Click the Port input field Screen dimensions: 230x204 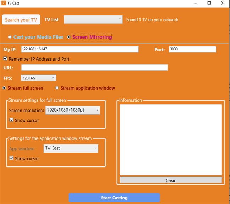[x=192, y=49]
